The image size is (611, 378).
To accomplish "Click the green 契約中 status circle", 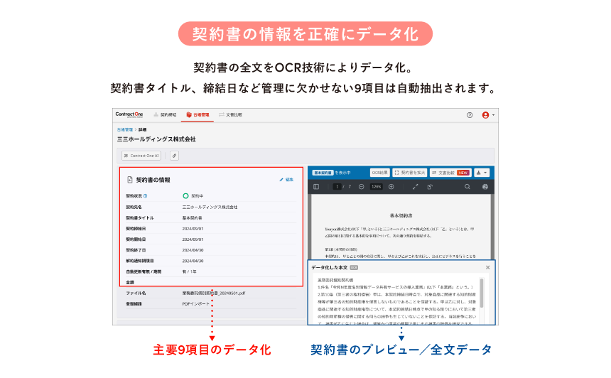I will pyautogui.click(x=185, y=196).
